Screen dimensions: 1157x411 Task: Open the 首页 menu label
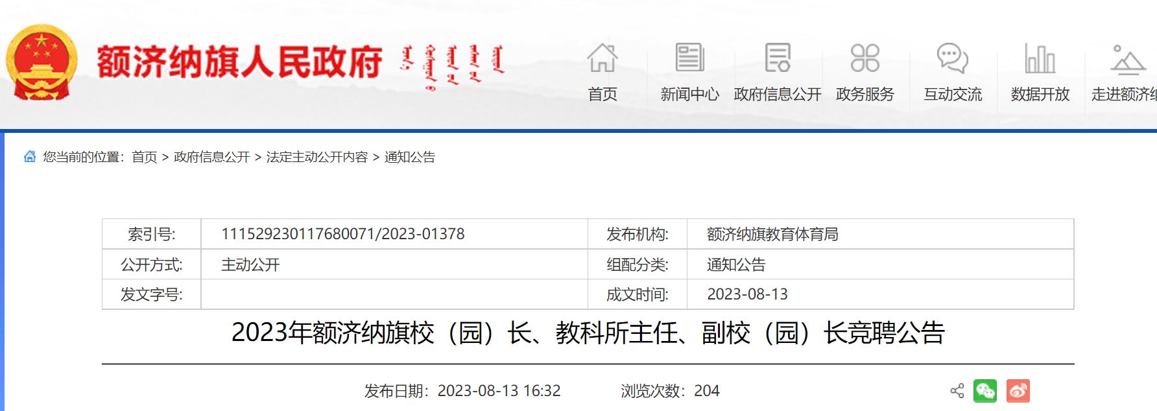pos(602,94)
